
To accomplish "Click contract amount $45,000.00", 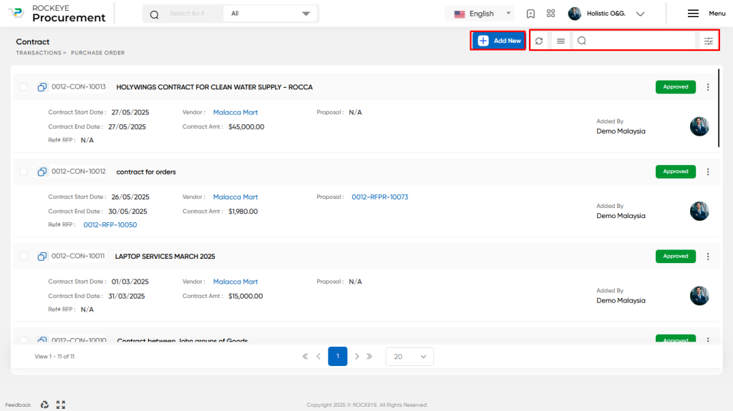I will click(x=246, y=127).
